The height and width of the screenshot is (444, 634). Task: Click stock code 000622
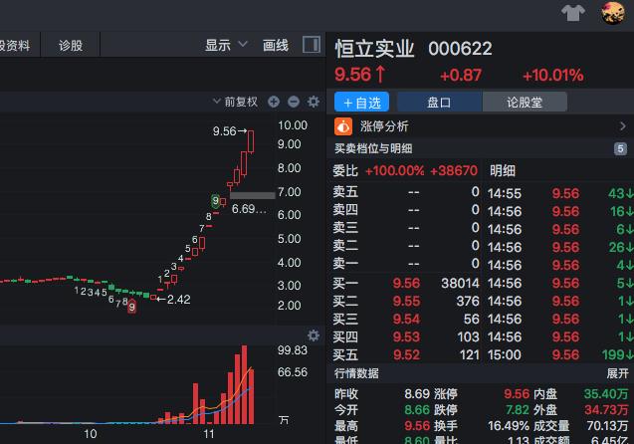460,49
